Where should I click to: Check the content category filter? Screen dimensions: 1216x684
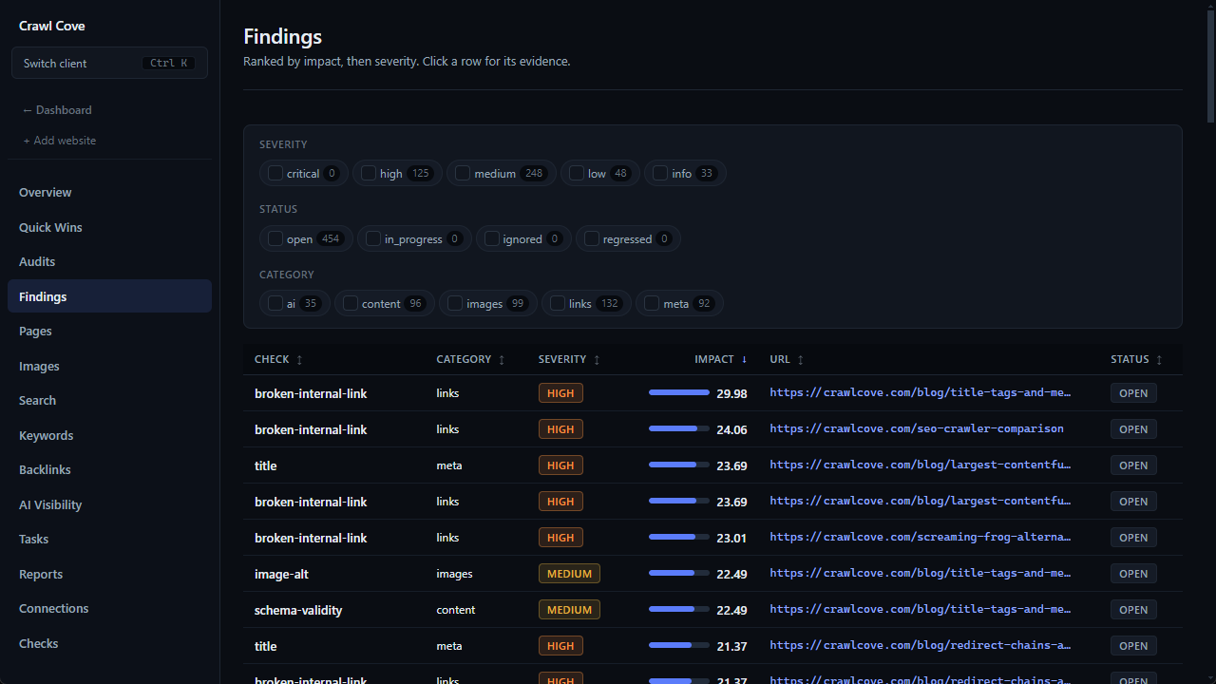tap(351, 303)
